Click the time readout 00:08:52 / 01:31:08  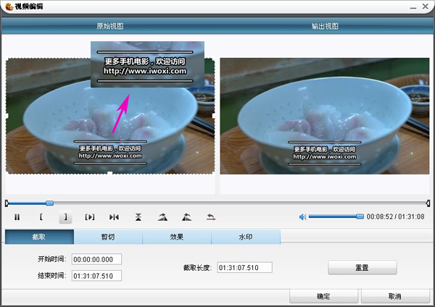(395, 216)
